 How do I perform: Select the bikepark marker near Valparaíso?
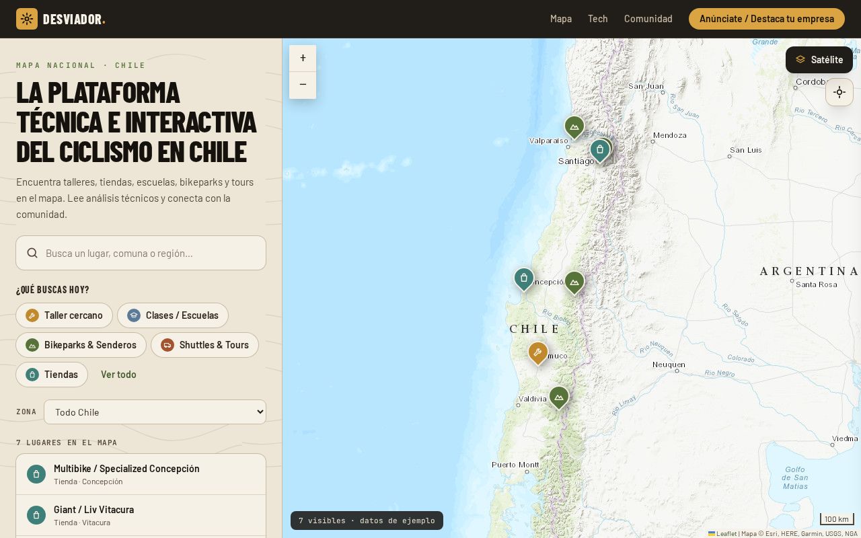click(574, 127)
